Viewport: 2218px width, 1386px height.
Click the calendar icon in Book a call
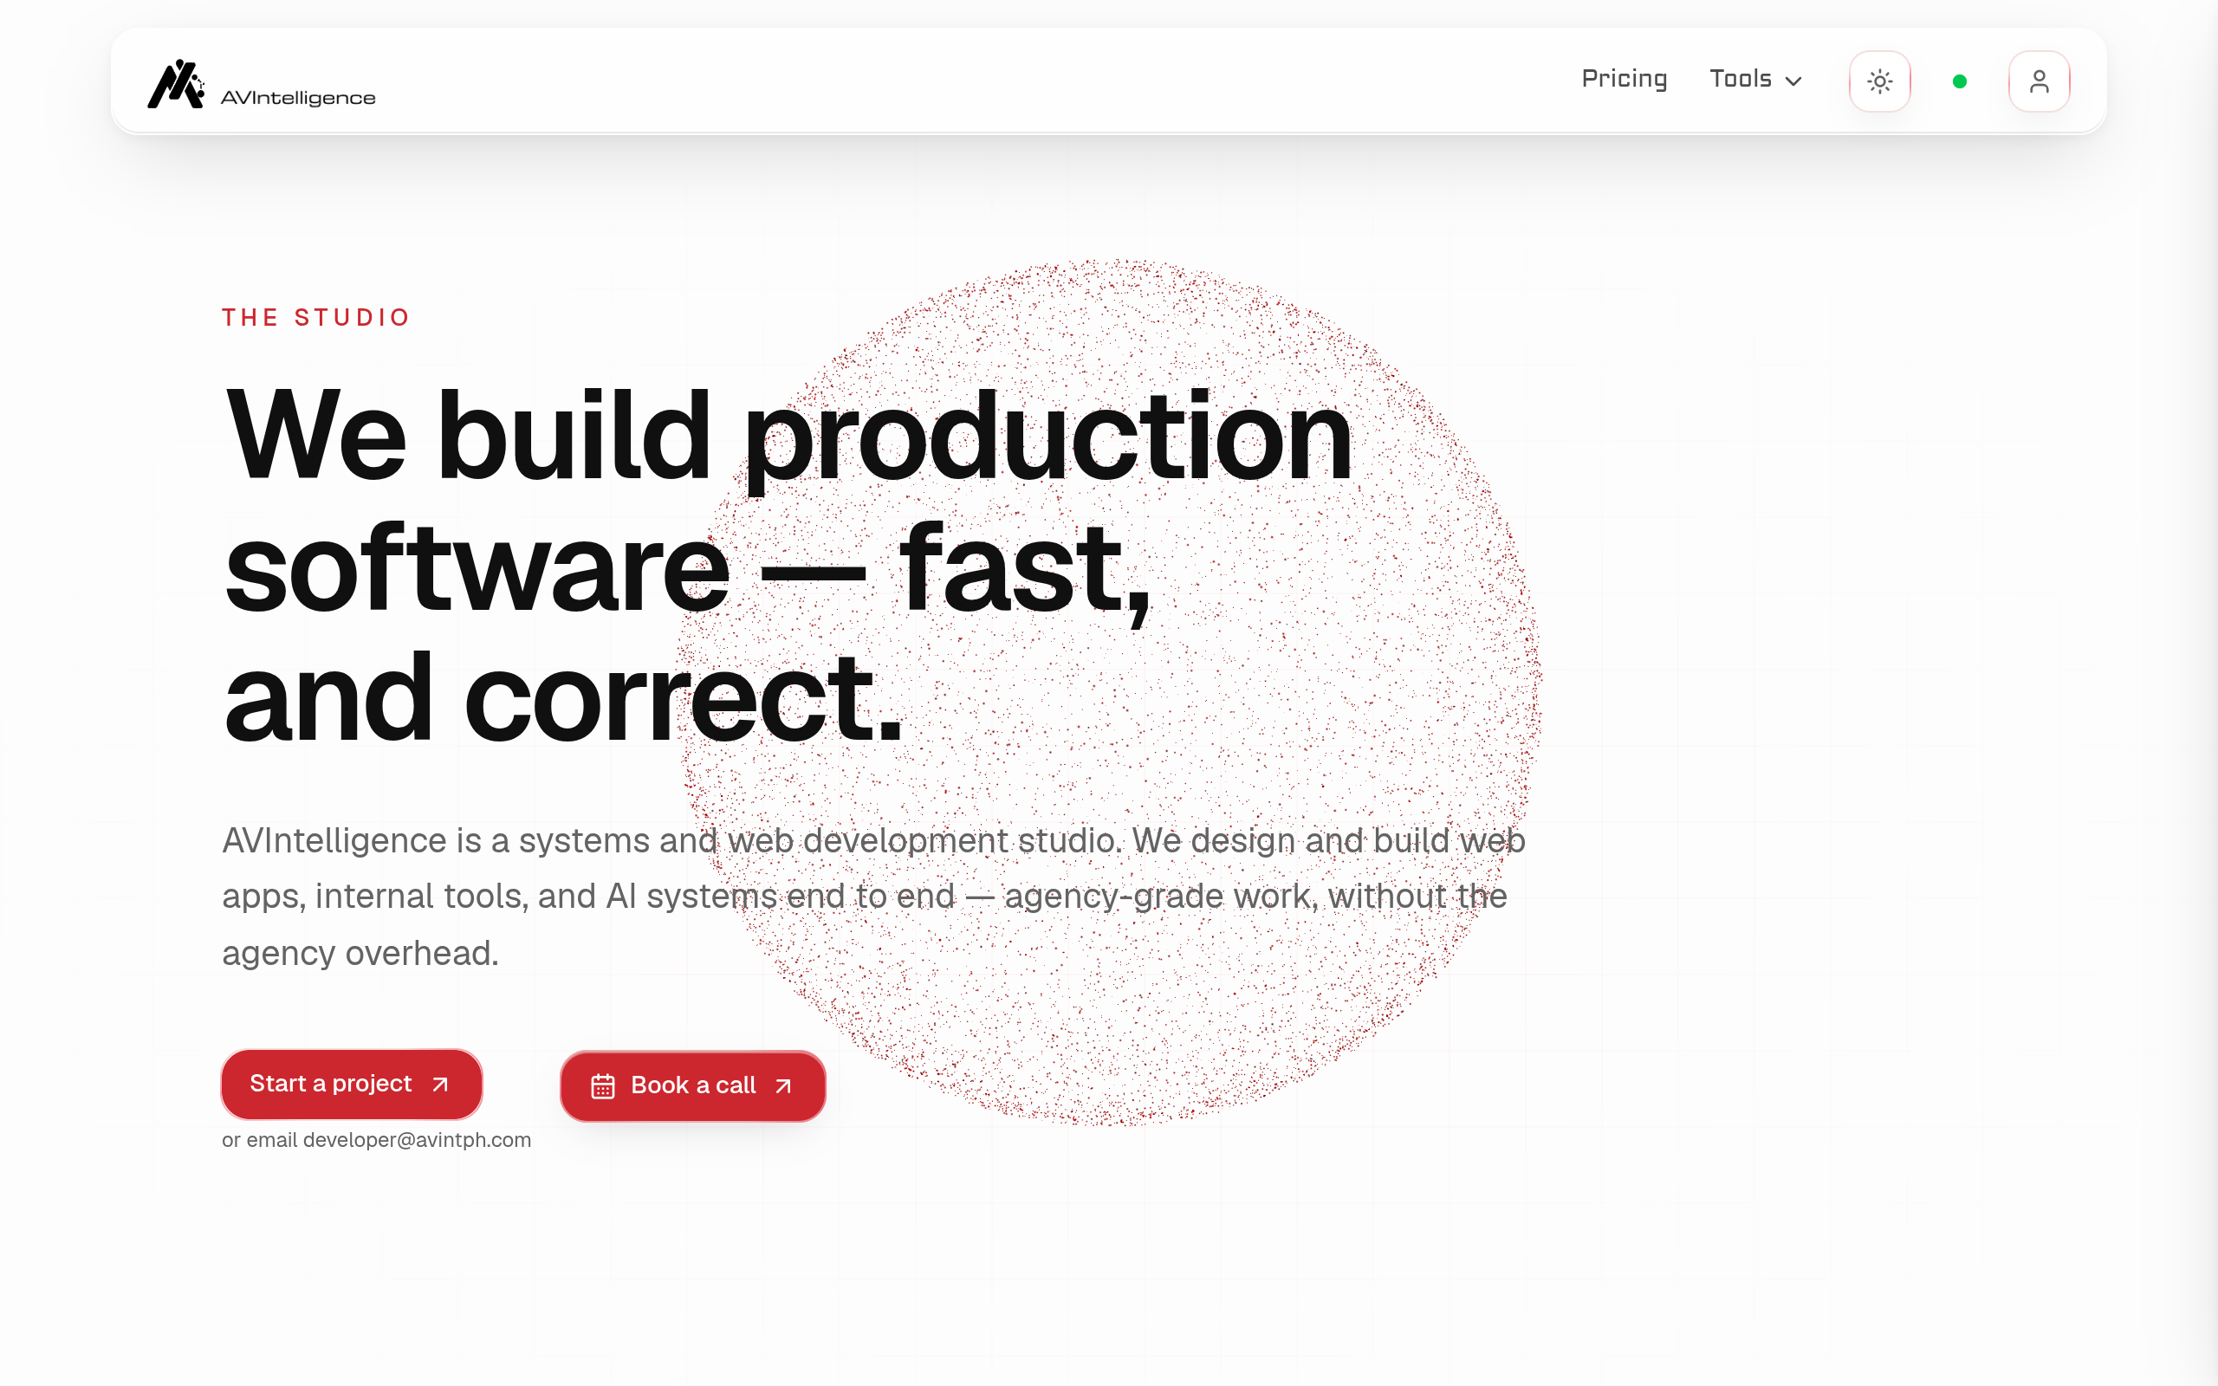point(602,1086)
